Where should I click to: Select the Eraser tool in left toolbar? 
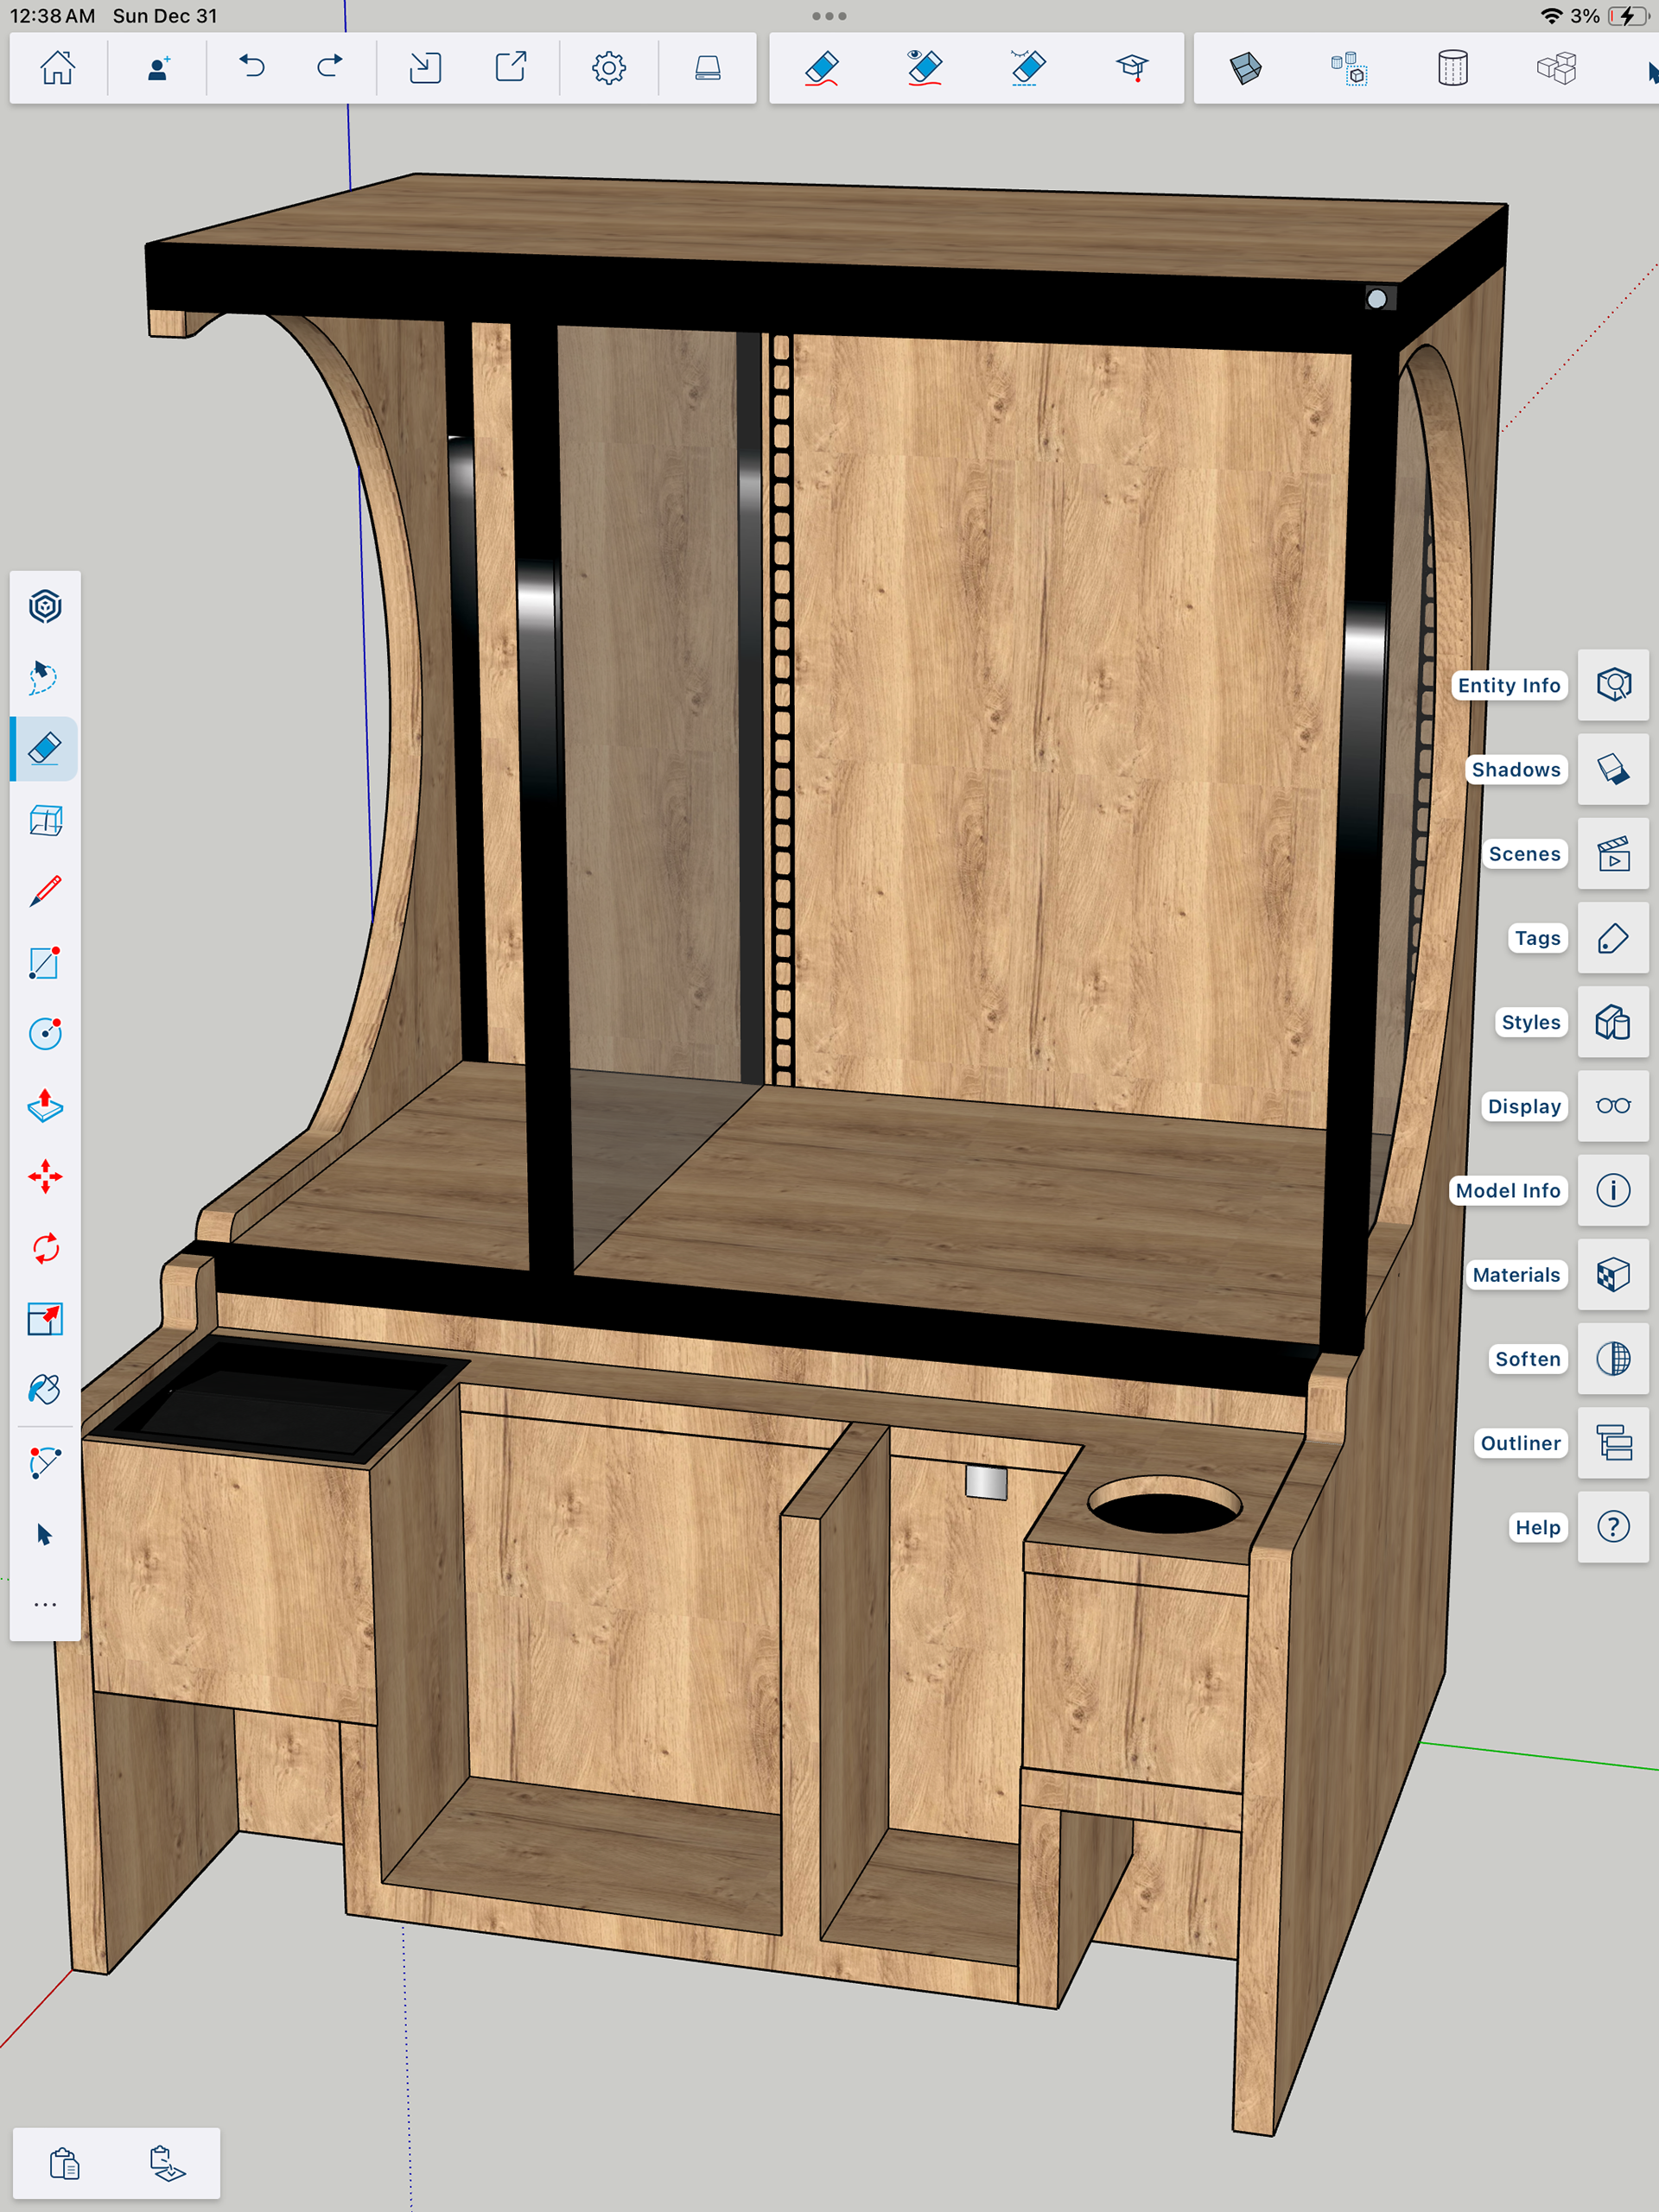[45, 748]
